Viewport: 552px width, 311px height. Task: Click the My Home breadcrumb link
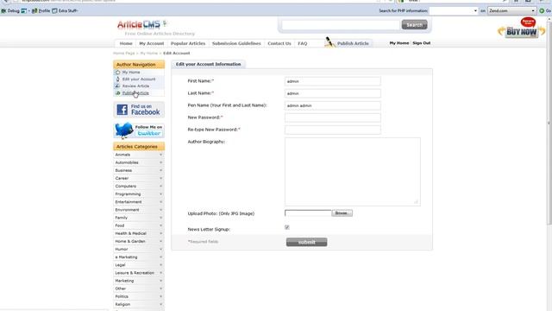tap(149, 54)
